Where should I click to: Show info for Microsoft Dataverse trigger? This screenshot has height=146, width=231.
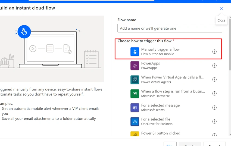tap(214, 94)
